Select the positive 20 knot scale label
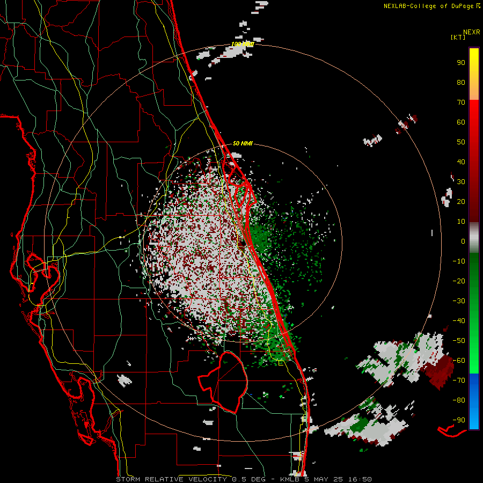The height and width of the screenshot is (483, 483). tap(461, 202)
